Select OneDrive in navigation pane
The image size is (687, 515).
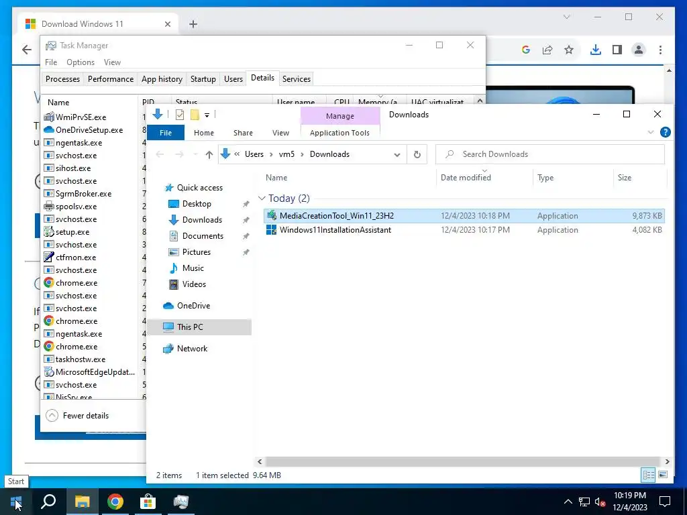click(193, 306)
